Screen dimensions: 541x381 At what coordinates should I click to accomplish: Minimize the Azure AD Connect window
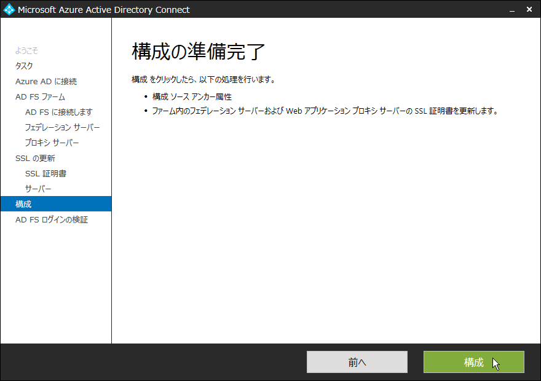(x=512, y=10)
